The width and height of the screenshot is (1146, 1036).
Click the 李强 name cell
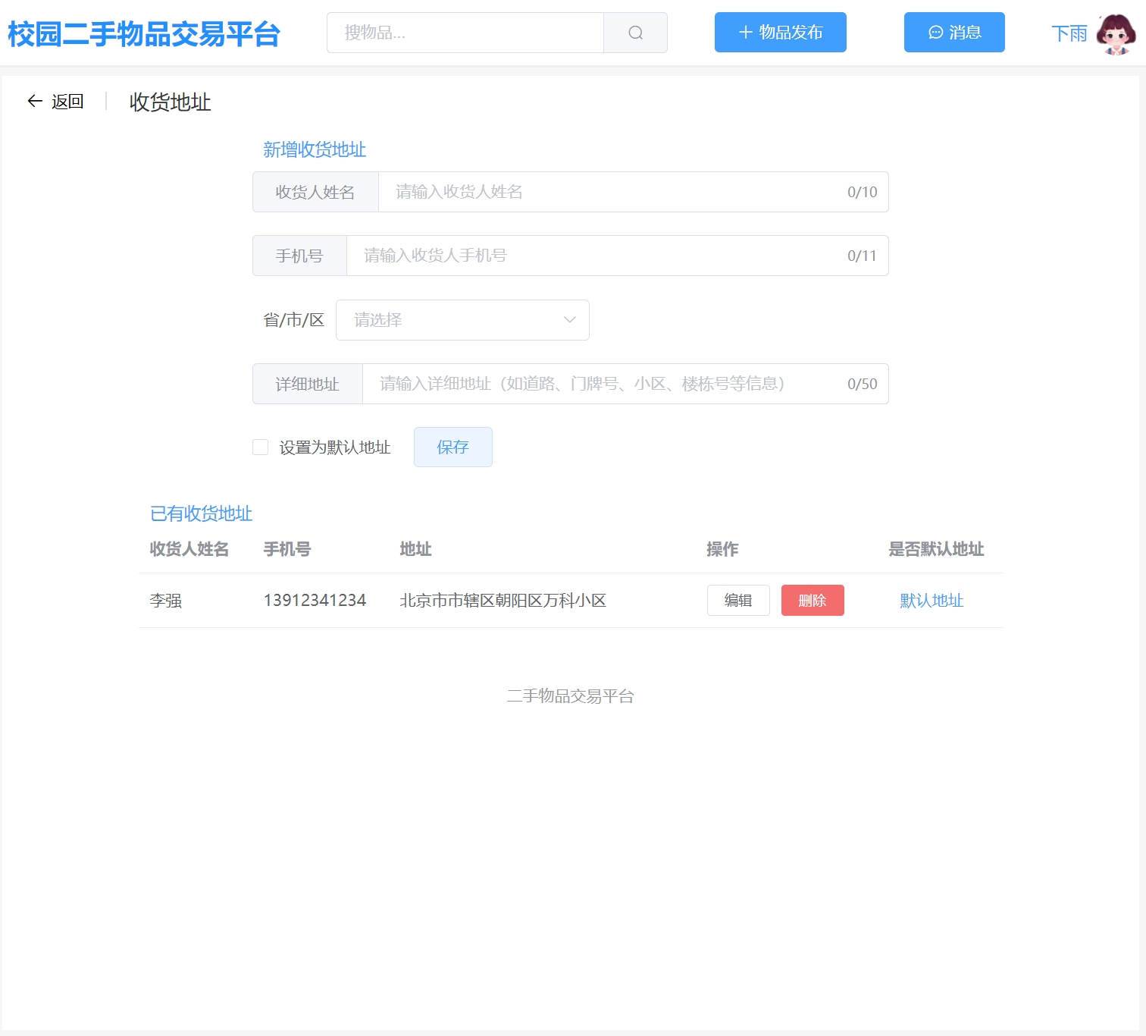pyautogui.click(x=166, y=601)
